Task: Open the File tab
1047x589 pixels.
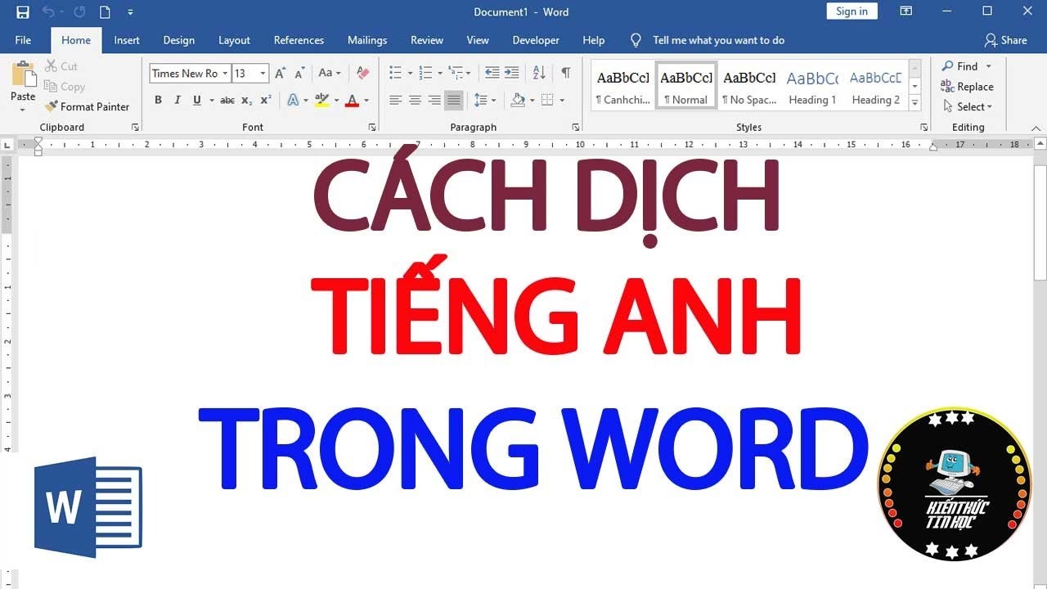Action: [x=23, y=40]
